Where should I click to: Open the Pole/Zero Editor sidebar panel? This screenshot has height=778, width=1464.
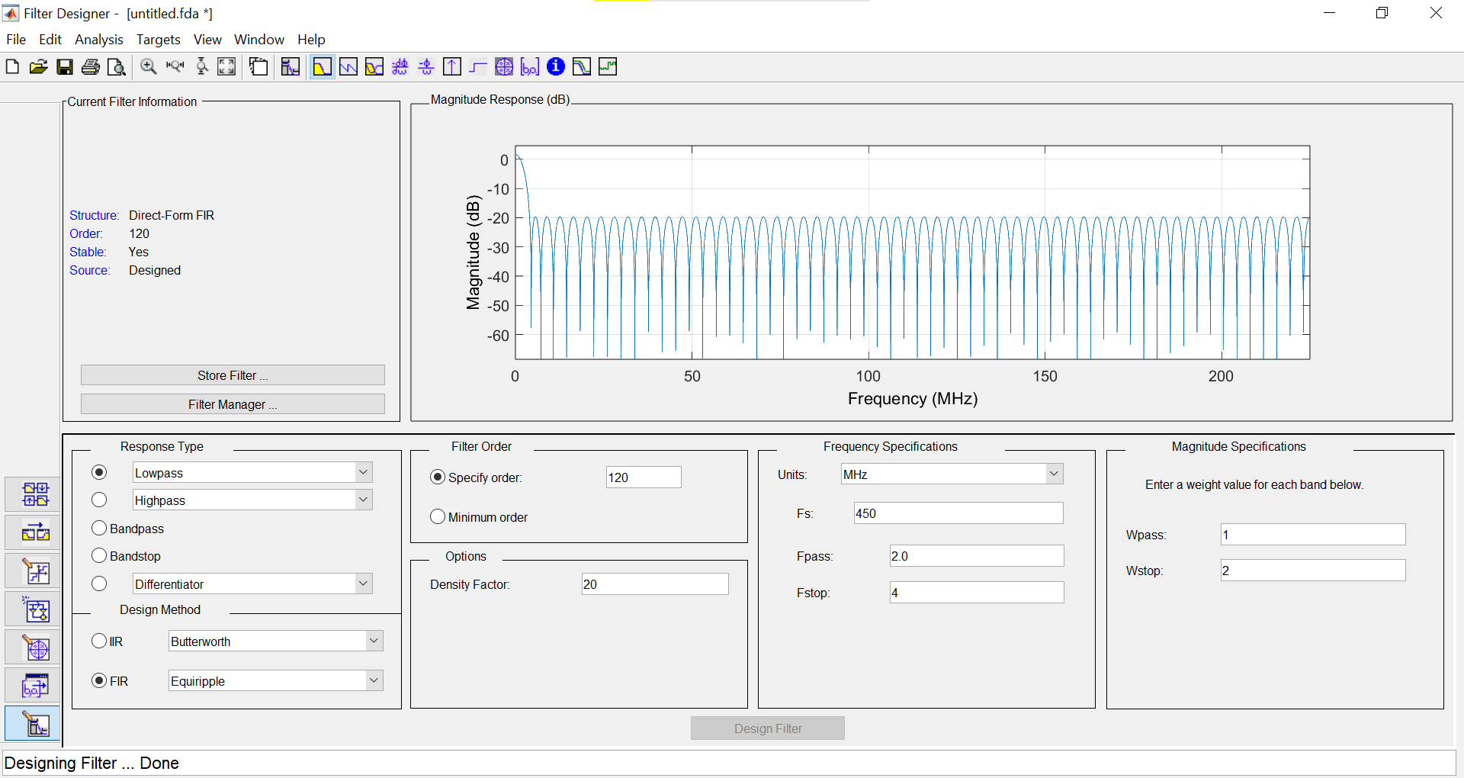(33, 648)
